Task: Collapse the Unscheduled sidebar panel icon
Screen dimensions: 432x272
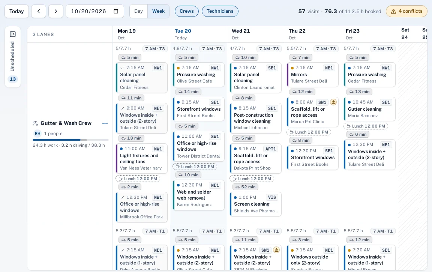Action: click(13, 34)
